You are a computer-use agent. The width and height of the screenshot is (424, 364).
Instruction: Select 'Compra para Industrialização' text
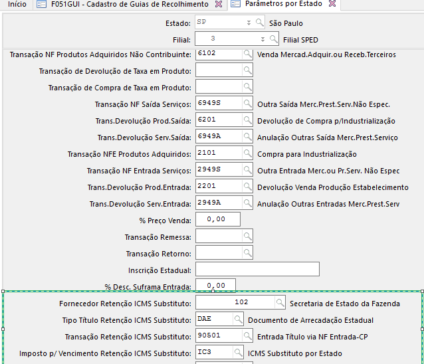click(x=307, y=154)
